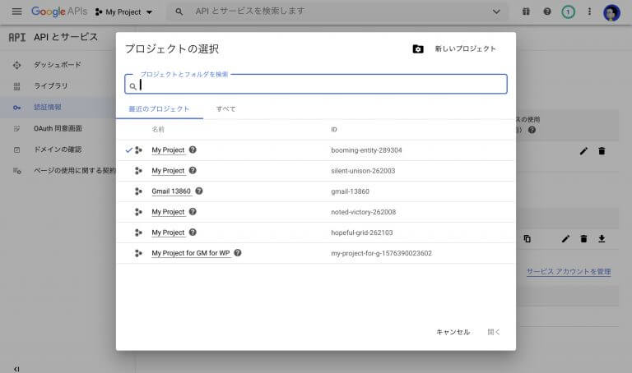Select My Project with ID hopeful-grid-262103

[x=168, y=233]
